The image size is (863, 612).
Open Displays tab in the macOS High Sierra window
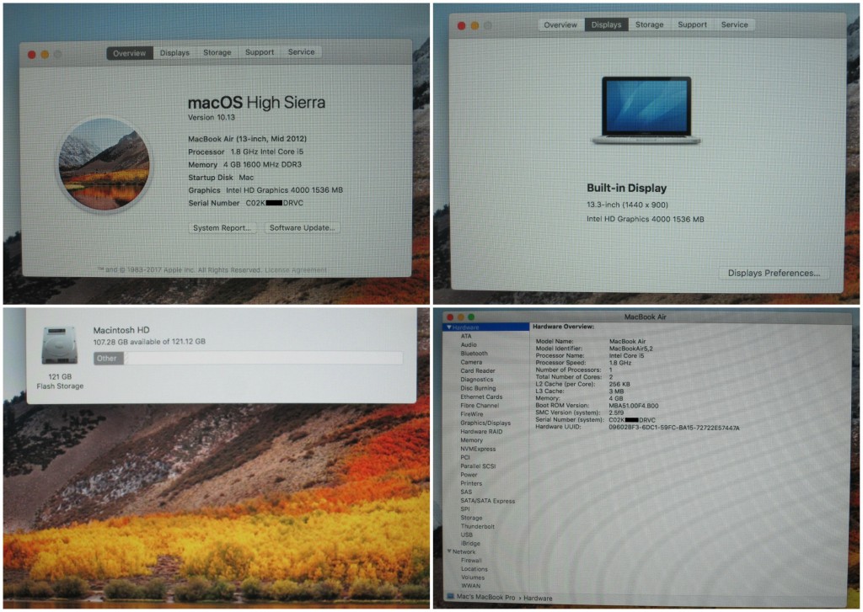coord(174,53)
